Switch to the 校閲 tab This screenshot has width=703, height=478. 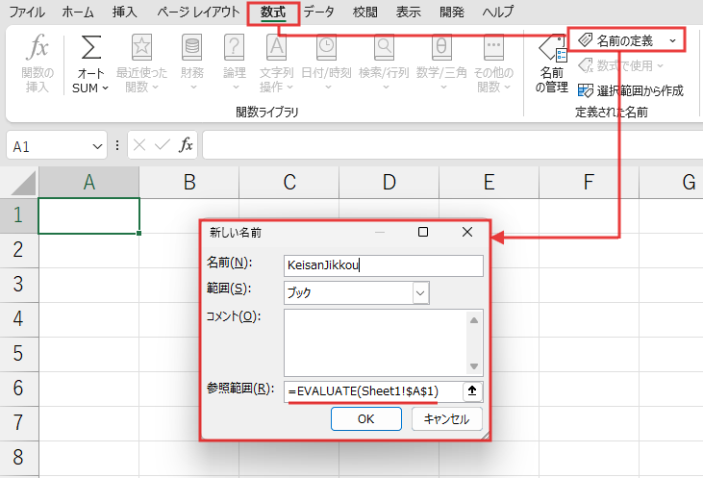point(364,13)
